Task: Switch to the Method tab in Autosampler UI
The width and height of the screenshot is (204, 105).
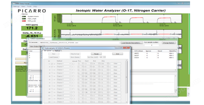Action: pos(57,51)
